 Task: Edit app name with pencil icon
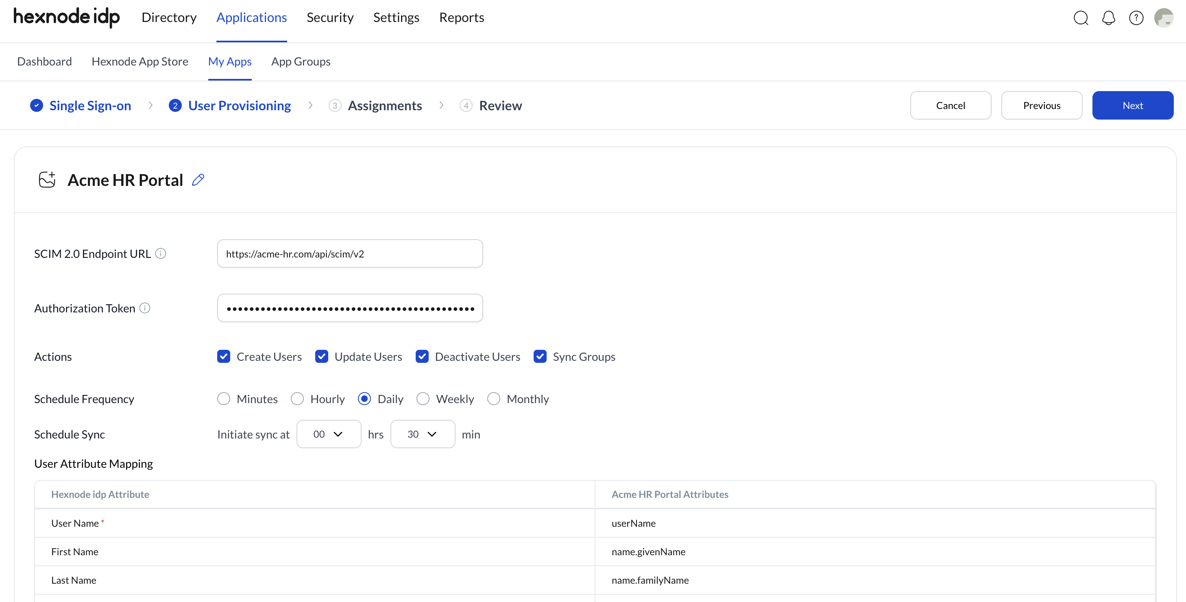coord(198,180)
